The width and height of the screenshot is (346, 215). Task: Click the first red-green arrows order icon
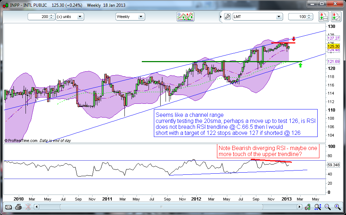tap(323, 17)
